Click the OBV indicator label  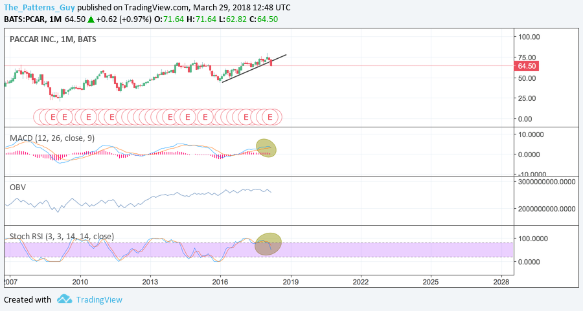click(x=18, y=188)
